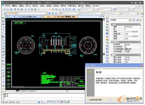Toggle the snap mode button in the status bar
Image resolution: width=145 pixels, height=105 pixels.
click(39, 102)
